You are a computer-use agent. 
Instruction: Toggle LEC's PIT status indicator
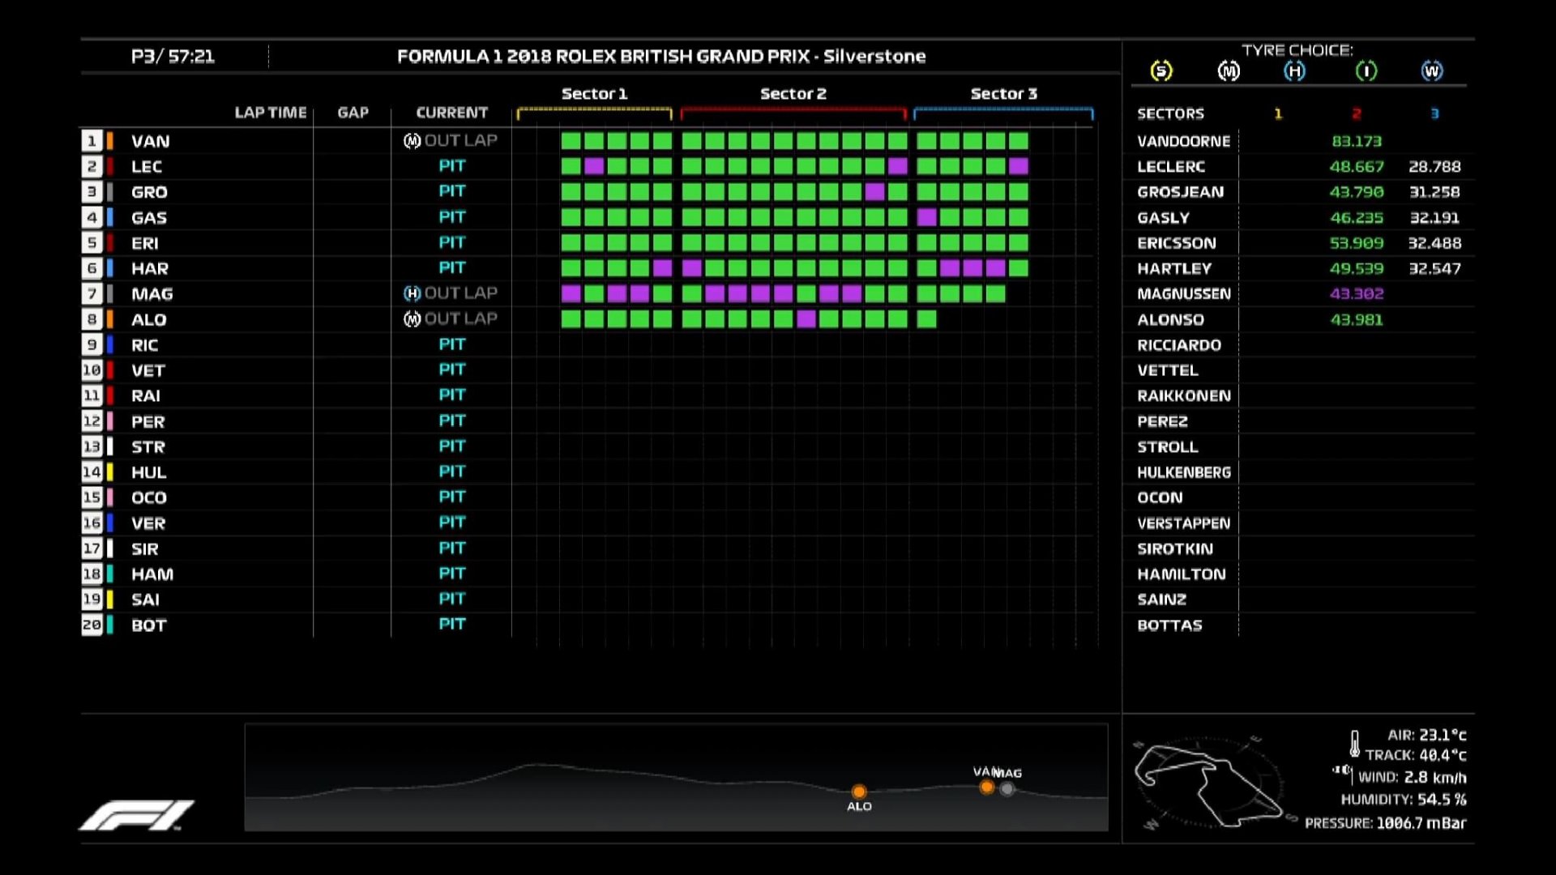click(451, 166)
